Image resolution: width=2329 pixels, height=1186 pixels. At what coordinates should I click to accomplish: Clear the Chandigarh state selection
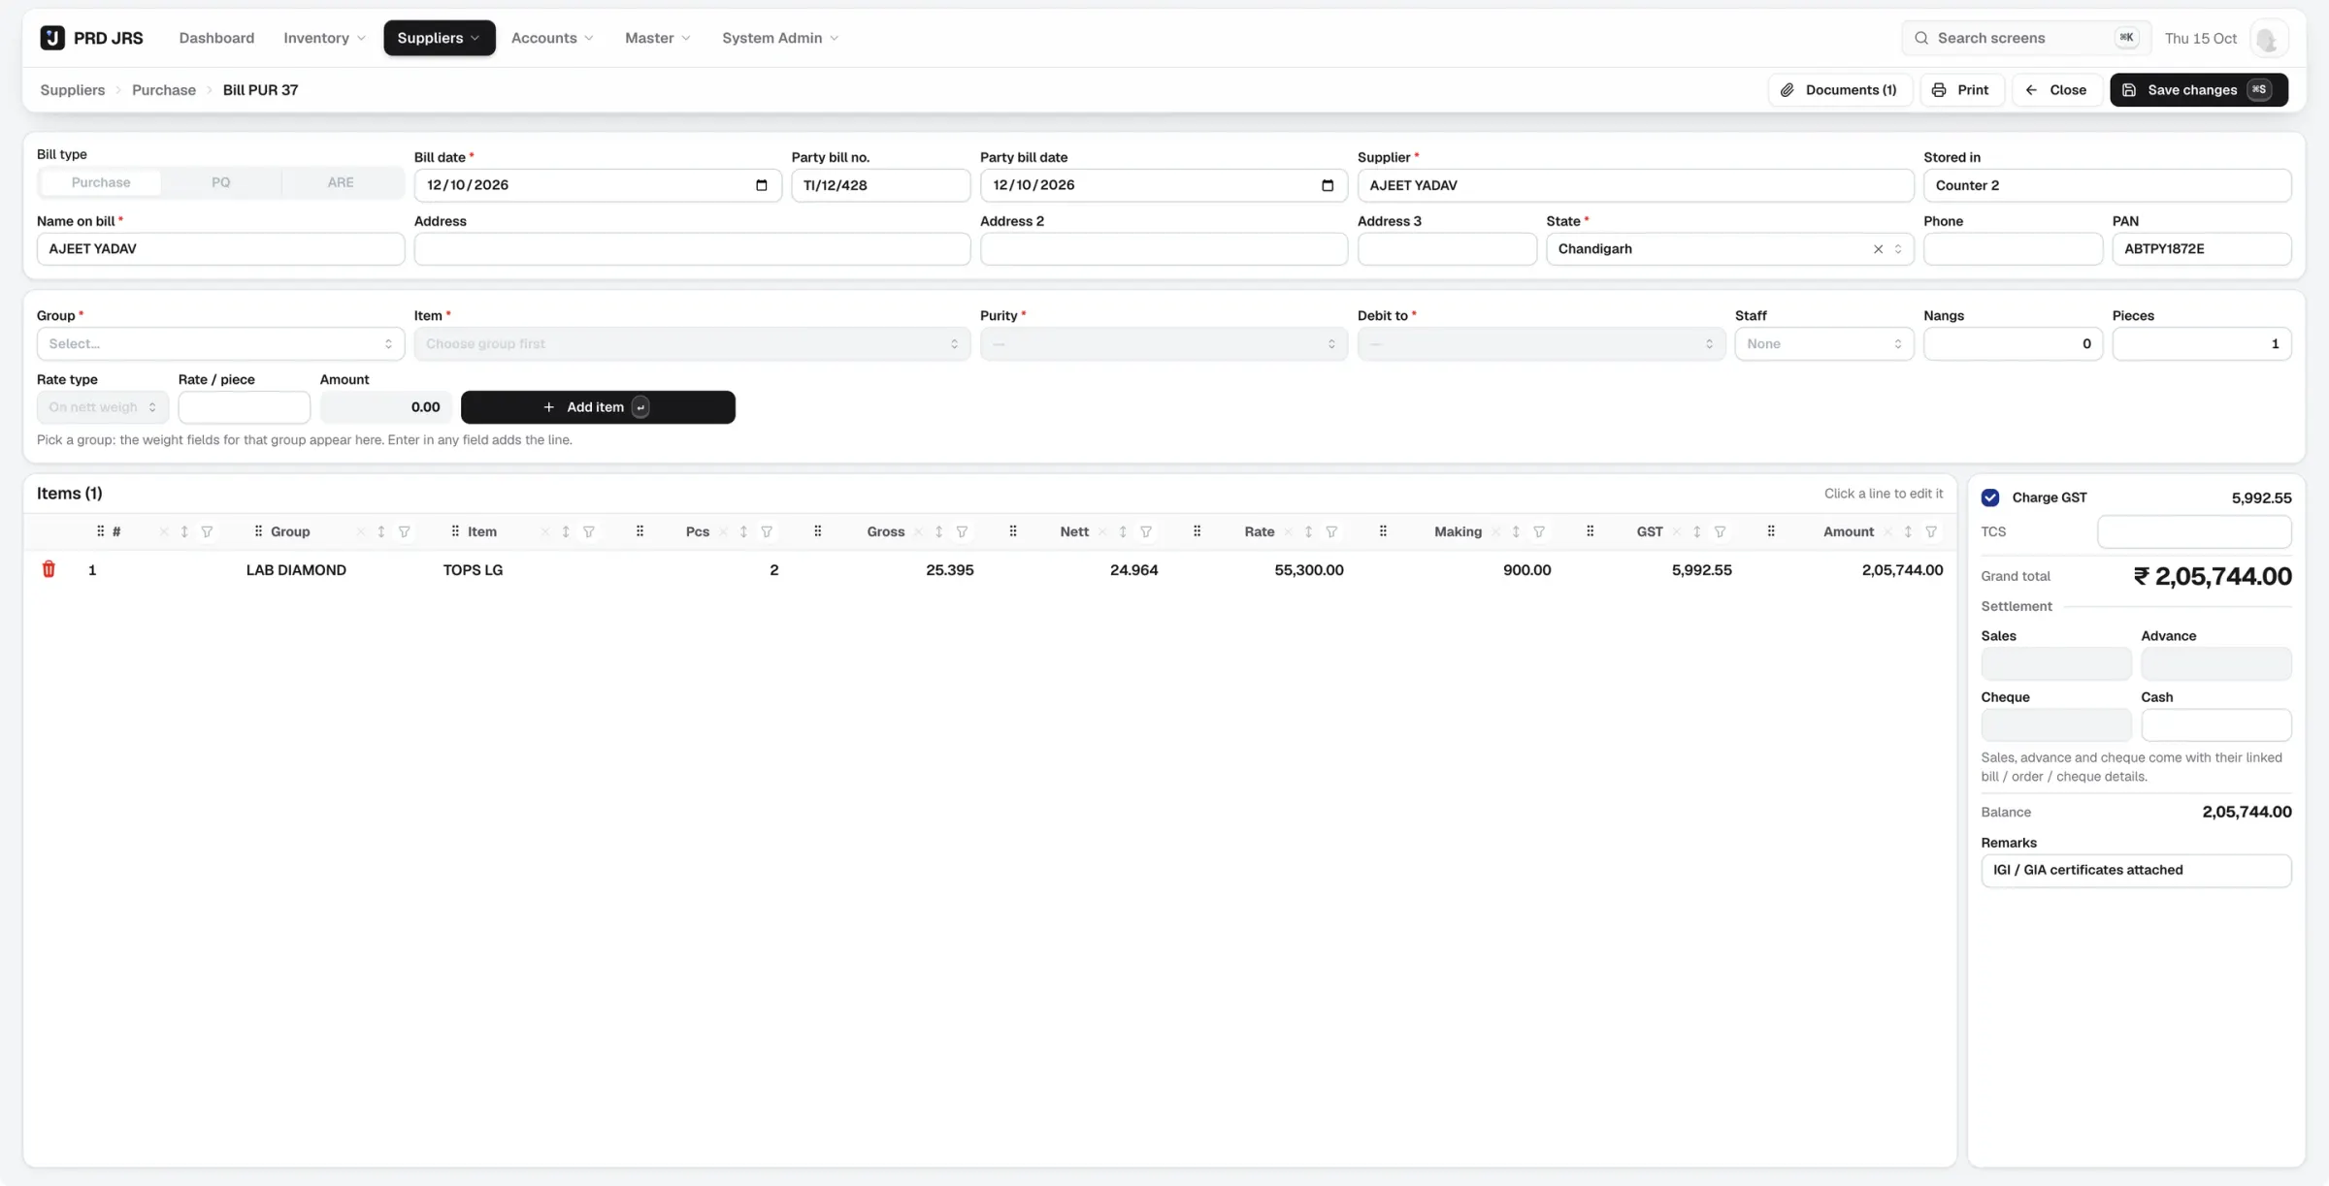tap(1878, 249)
